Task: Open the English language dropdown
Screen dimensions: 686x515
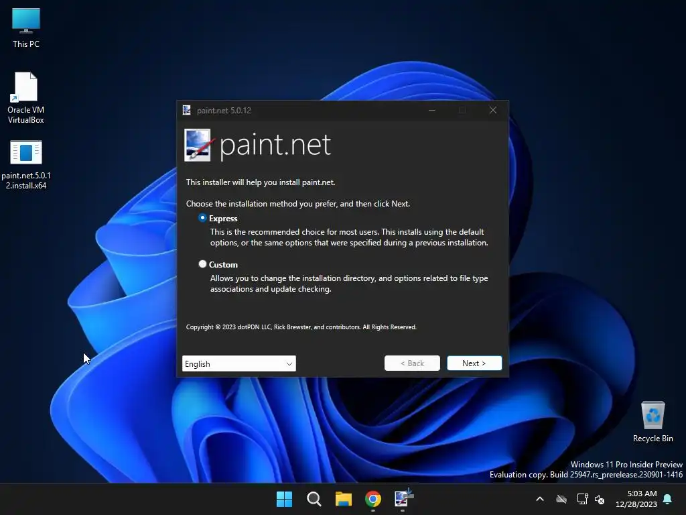Action: pyautogui.click(x=239, y=363)
